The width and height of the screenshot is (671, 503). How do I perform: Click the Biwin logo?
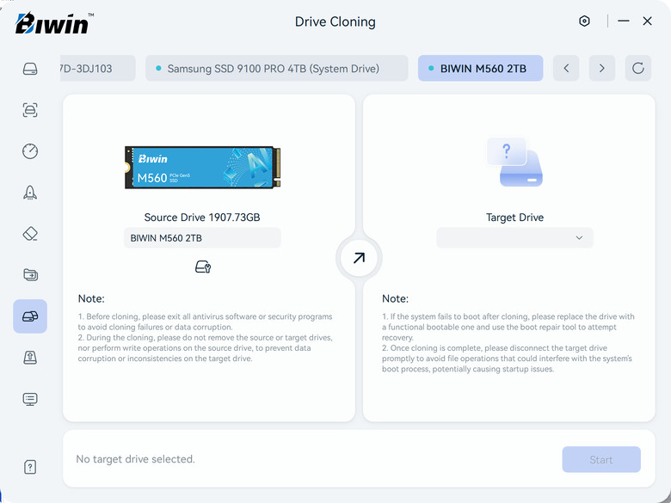(54, 23)
